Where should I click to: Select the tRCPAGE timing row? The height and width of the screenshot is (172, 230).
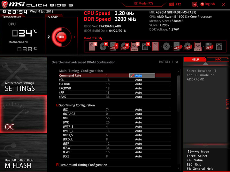pos(117,114)
